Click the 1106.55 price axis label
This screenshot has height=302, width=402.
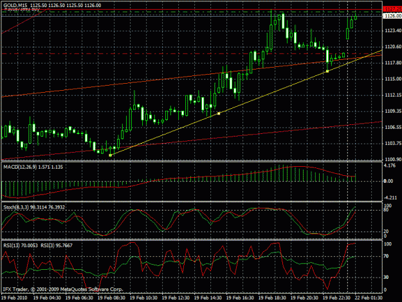pos(393,127)
